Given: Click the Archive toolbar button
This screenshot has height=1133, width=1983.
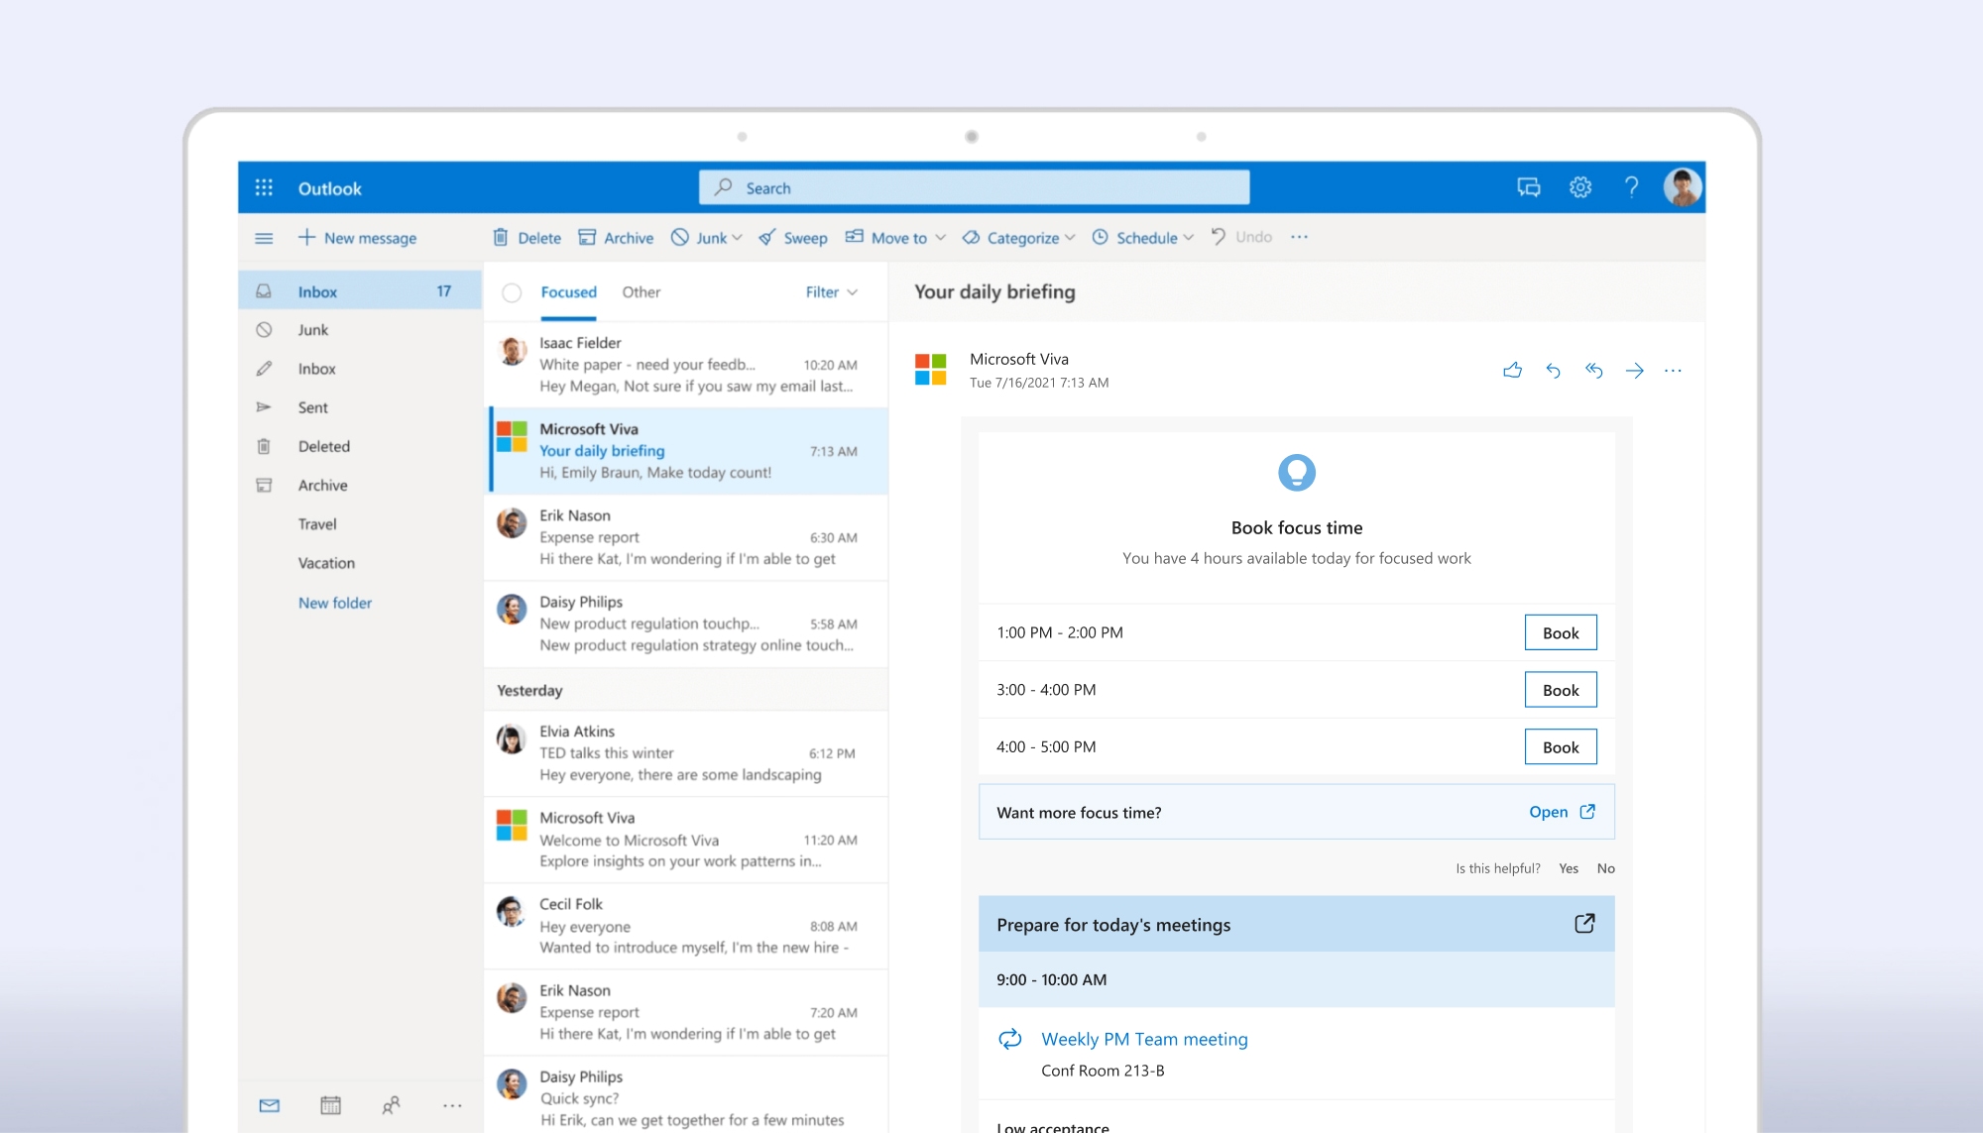Looking at the screenshot, I should [616, 238].
